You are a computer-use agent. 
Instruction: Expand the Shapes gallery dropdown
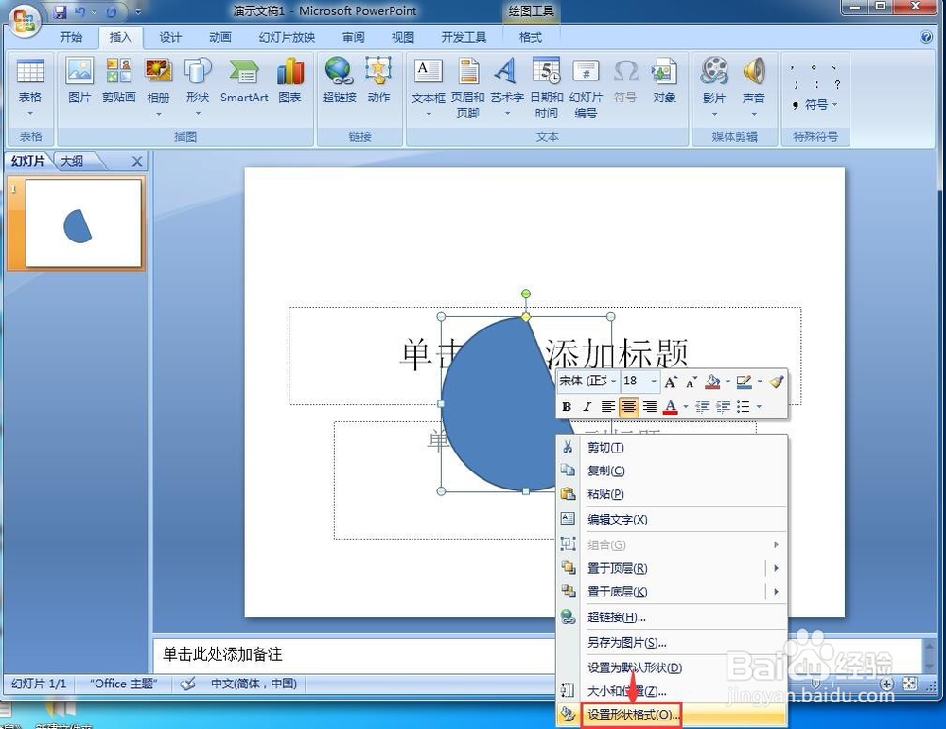point(198,112)
